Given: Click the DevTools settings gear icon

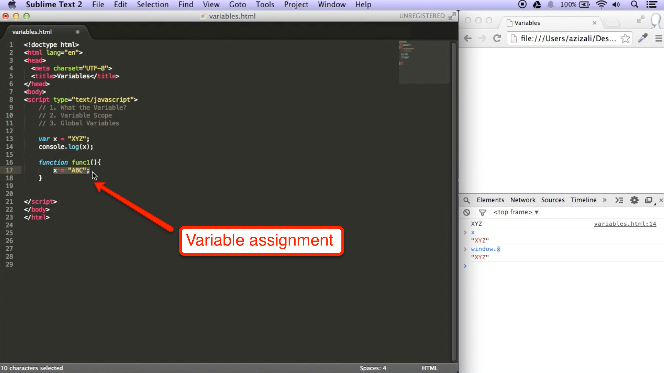Looking at the screenshot, I should (634, 200).
